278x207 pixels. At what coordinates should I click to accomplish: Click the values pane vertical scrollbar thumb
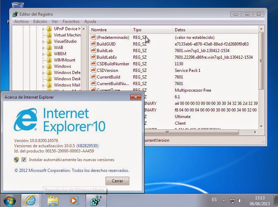pos(261,61)
